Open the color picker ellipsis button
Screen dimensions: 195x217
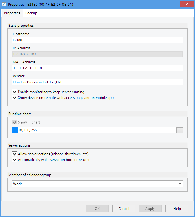tap(179, 130)
